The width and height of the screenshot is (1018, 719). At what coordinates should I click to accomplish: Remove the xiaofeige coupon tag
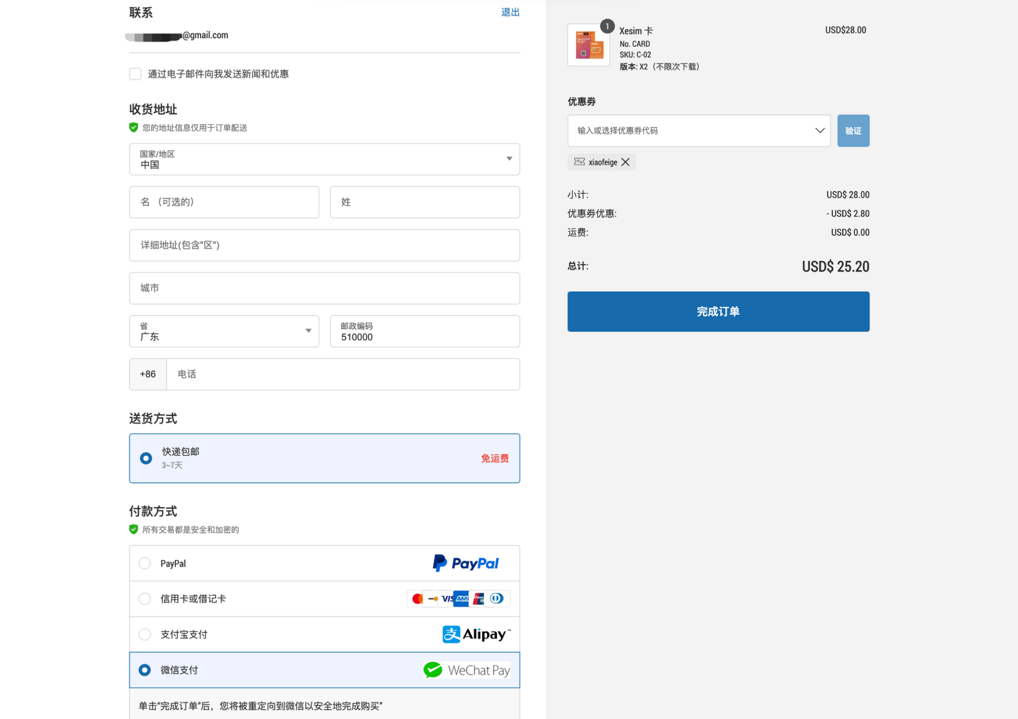[626, 162]
